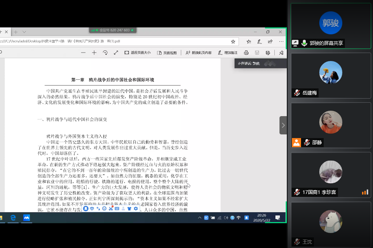Click the PDF file address bar
373x248 pixels.
[x=110, y=42]
